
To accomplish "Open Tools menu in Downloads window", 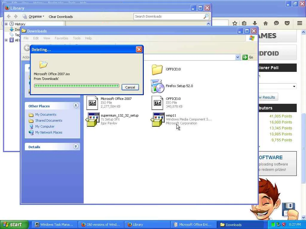I will [x=77, y=38].
